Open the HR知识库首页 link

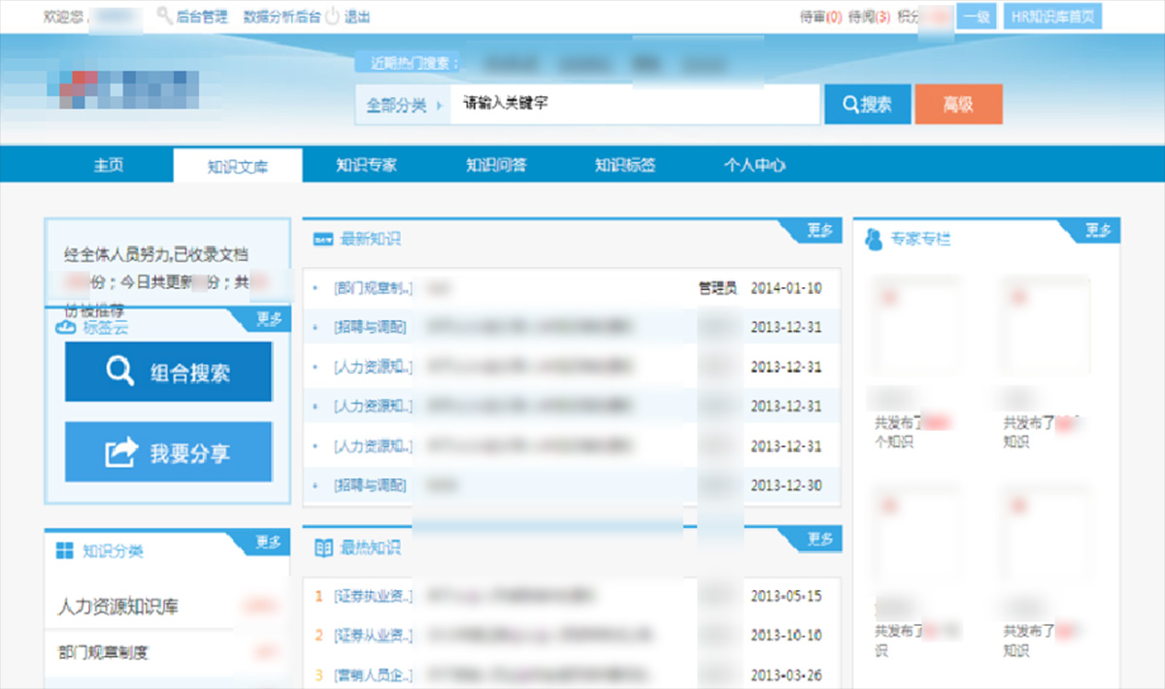pos(1053,16)
